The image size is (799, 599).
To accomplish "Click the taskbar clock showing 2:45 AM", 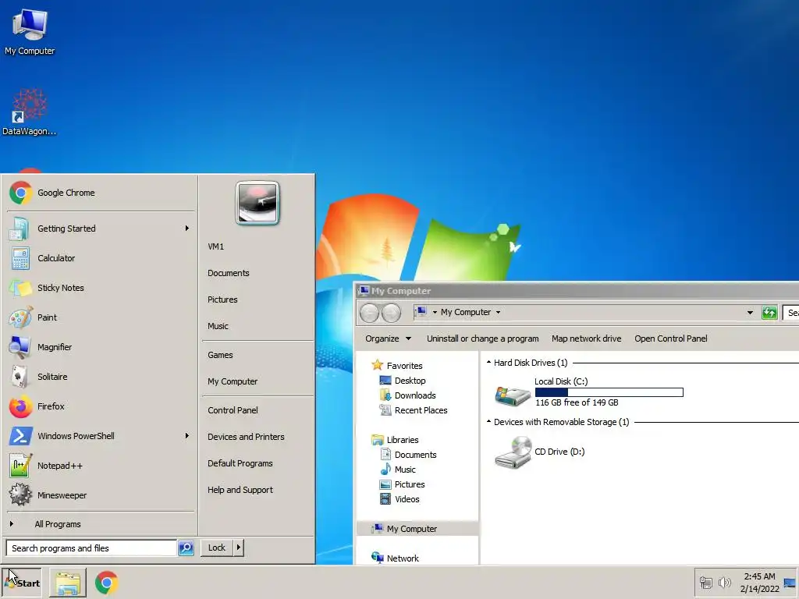I will [759, 583].
